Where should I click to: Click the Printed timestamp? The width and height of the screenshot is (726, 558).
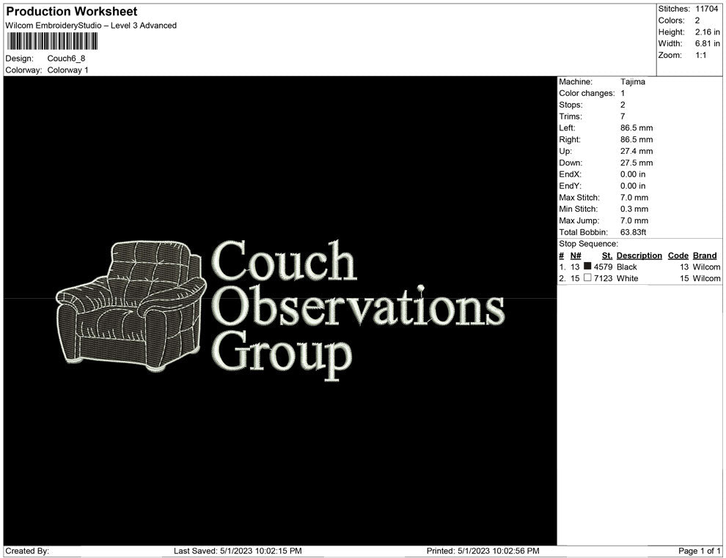483,551
